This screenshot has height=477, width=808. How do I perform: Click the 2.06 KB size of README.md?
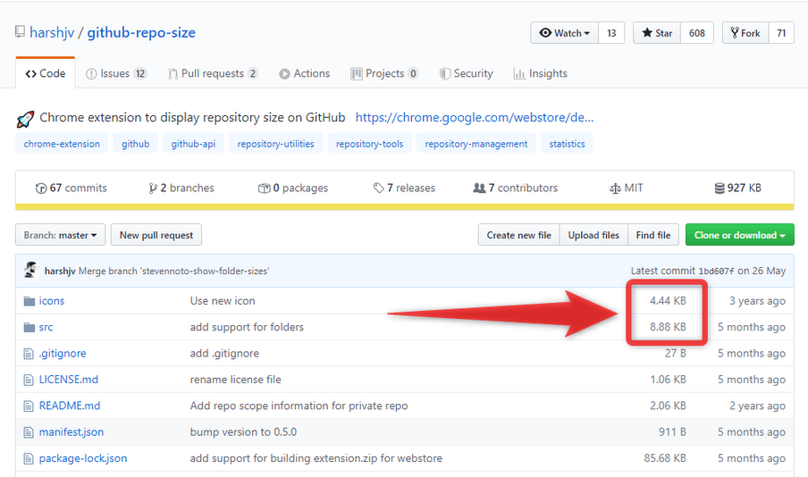pos(668,406)
